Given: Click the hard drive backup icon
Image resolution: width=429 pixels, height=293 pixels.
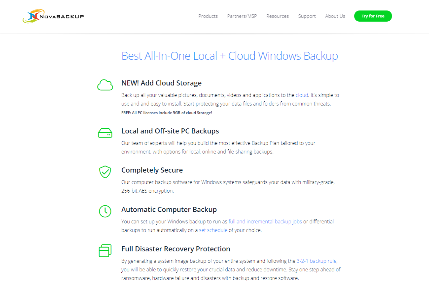Looking at the screenshot, I should point(105,133).
